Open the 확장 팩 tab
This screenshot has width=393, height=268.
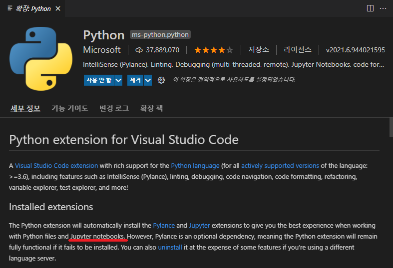[151, 108]
